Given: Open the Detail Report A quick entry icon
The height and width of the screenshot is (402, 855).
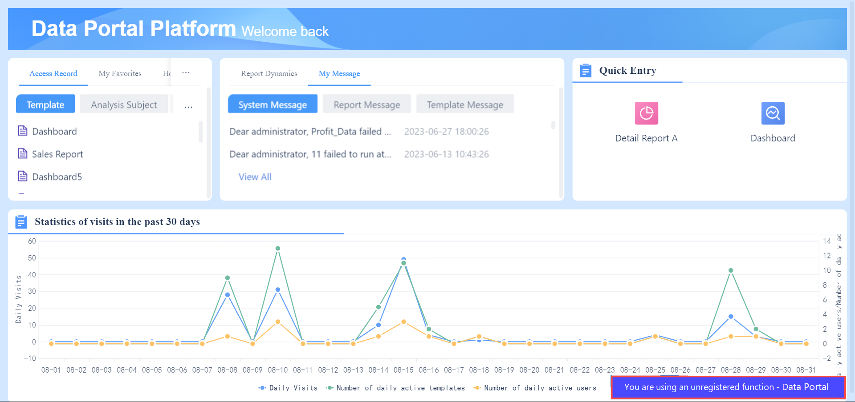Looking at the screenshot, I should coord(646,113).
